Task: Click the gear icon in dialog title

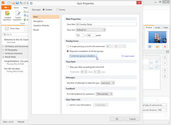Action: [31, 3]
